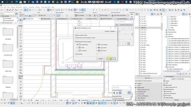
Task: Click the Settings button under View Properties
Action: point(177,100)
